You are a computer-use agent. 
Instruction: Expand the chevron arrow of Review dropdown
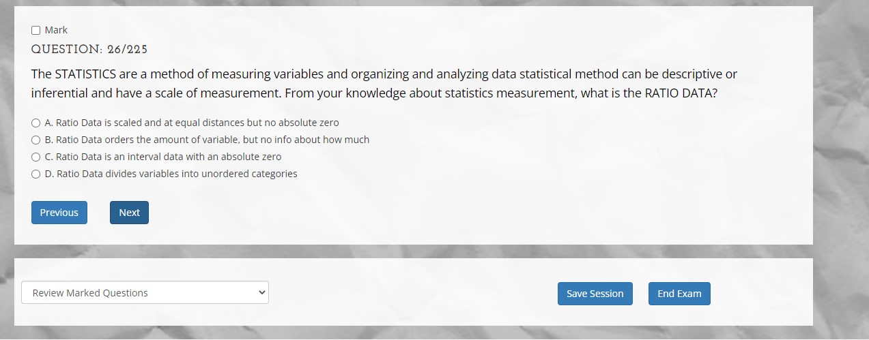[x=261, y=293]
